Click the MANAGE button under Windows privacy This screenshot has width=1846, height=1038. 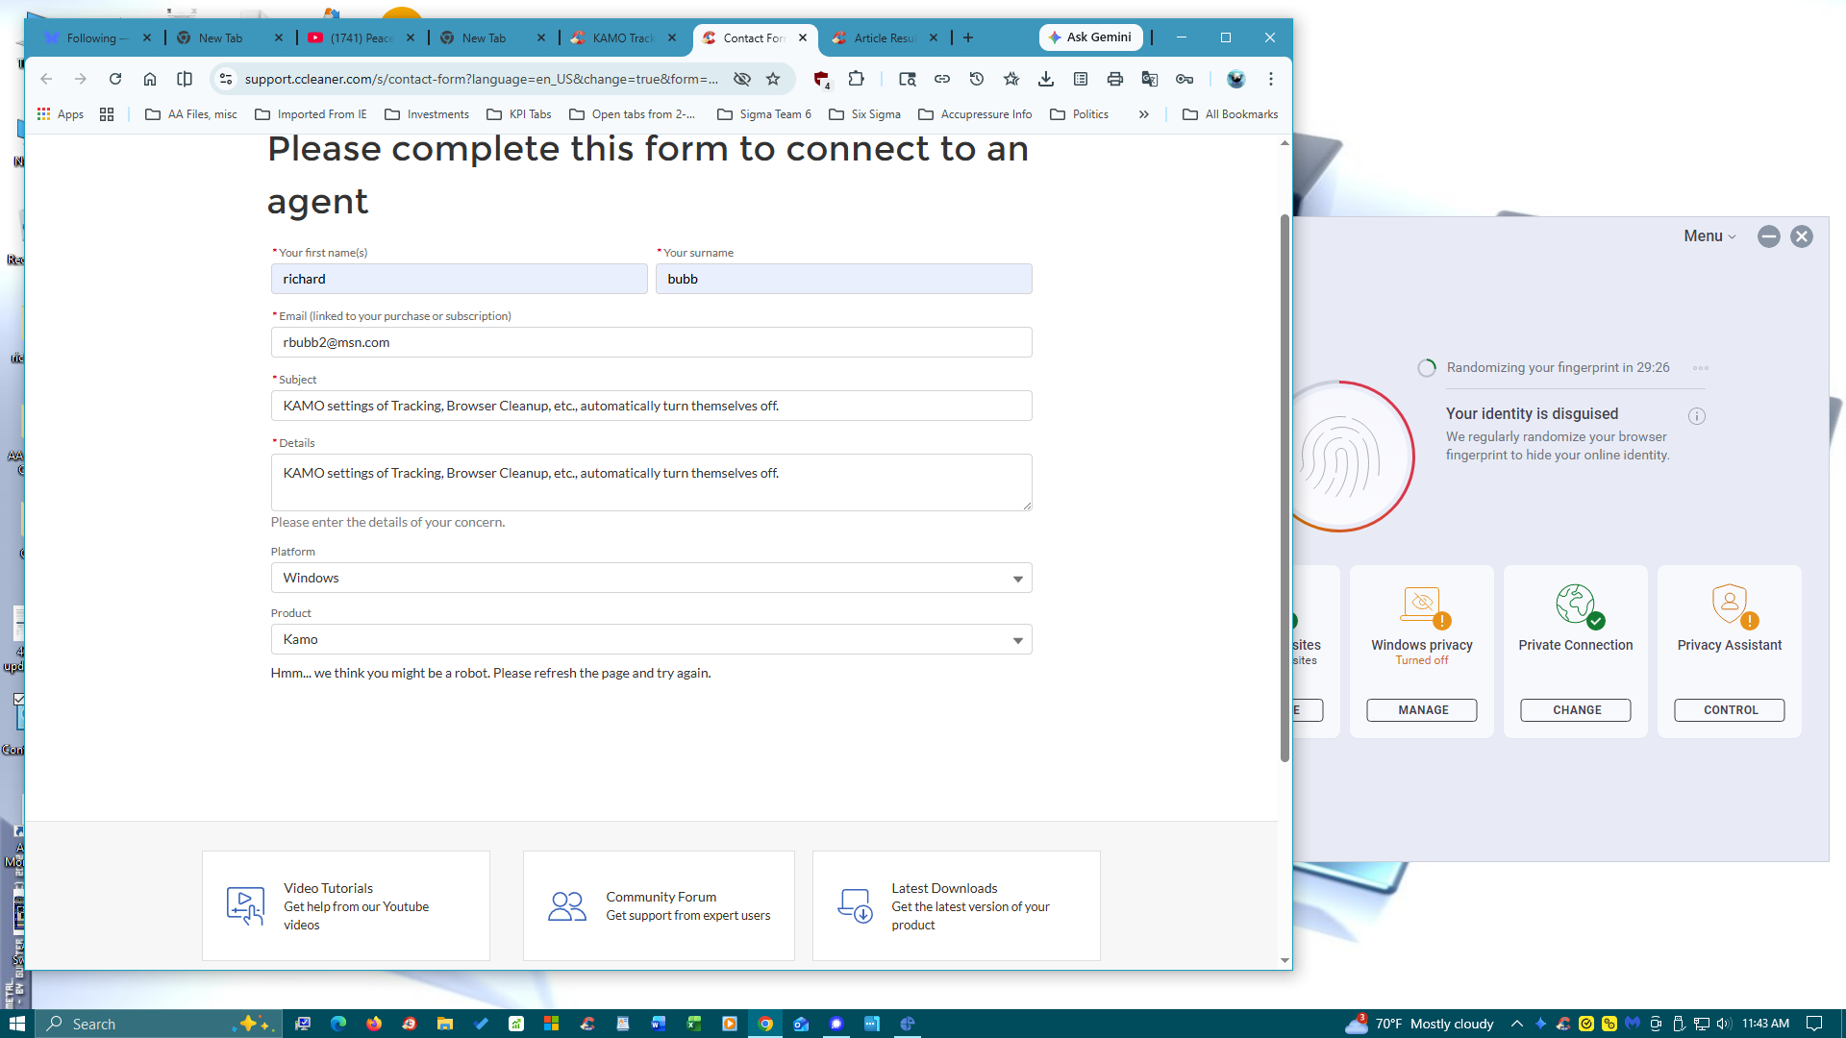coord(1422,710)
